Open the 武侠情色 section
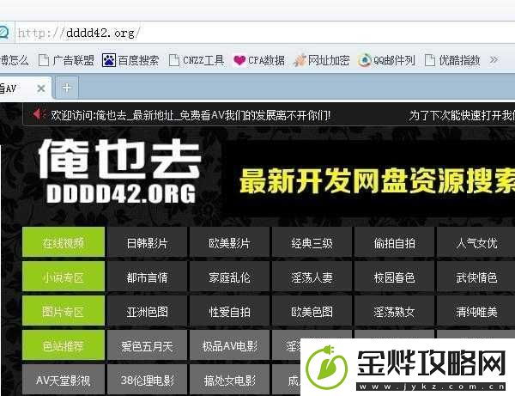This screenshot has height=396, width=515. [x=476, y=277]
